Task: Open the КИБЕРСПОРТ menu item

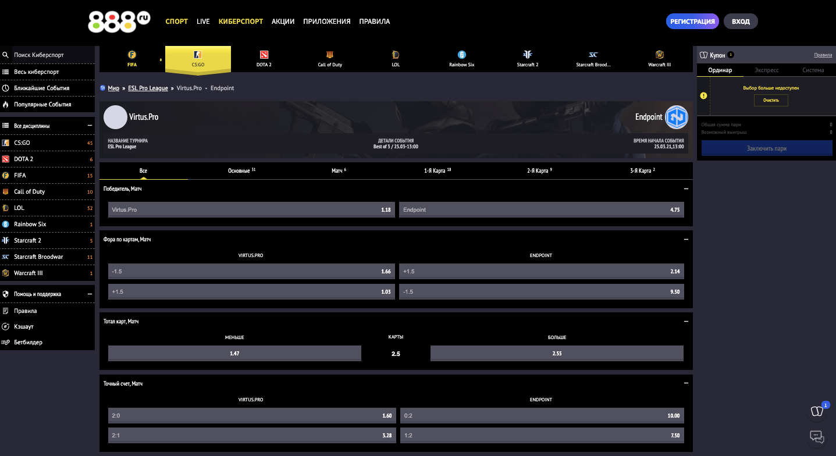Action: point(241,22)
